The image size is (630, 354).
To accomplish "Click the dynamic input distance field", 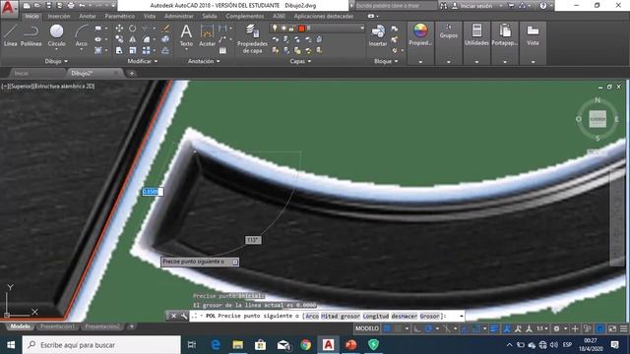I will [153, 192].
